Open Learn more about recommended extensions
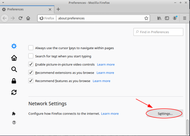This screenshot has height=136, width=190. pyautogui.click(x=105, y=73)
